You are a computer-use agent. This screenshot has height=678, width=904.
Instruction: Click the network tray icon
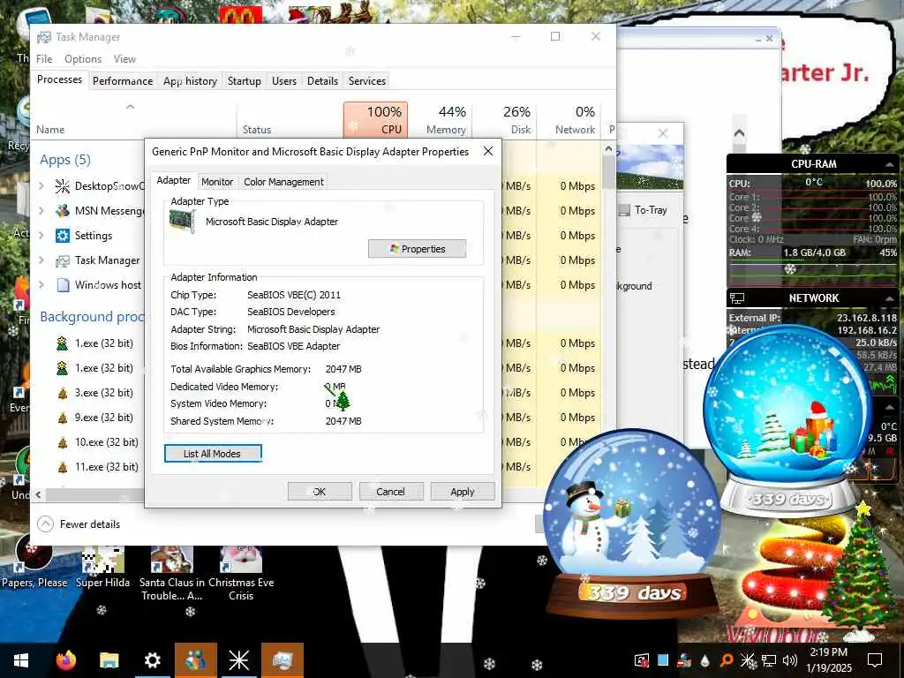pos(769,660)
